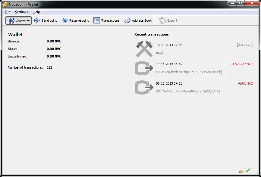Screen dimensions: 261x177
Task: Click the [0.00 NVC] mined amount
Action: [x=244, y=45]
